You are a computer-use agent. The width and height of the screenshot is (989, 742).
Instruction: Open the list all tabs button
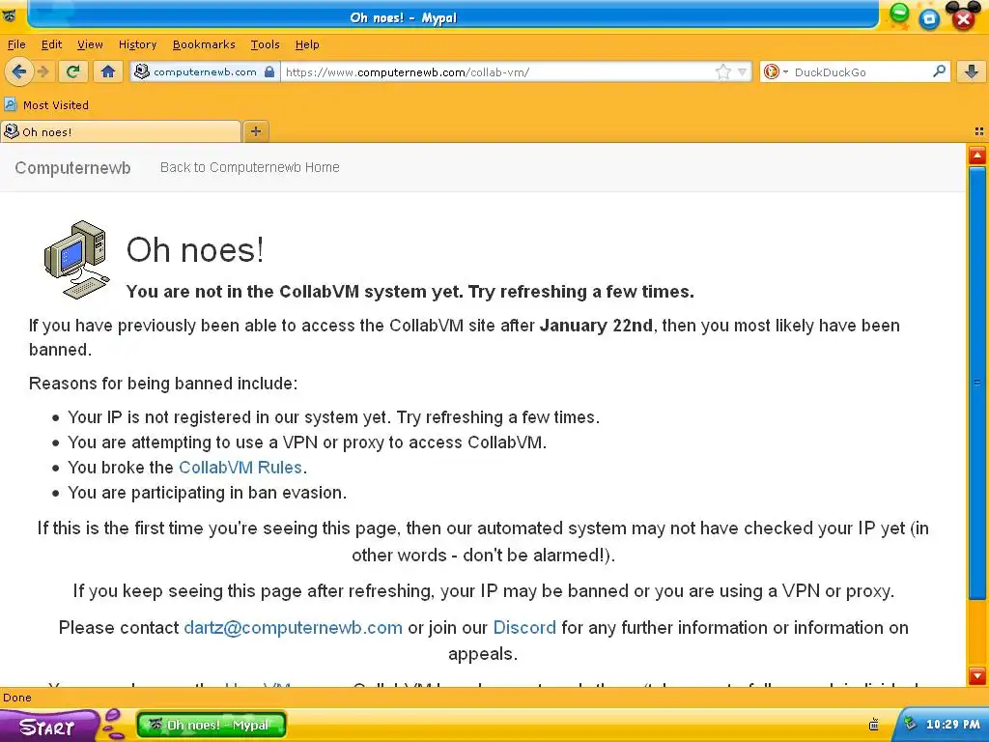[979, 131]
